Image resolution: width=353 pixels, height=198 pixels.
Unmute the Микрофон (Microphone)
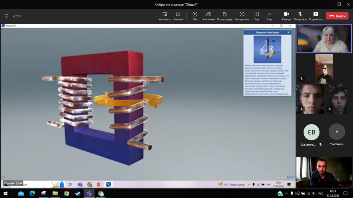coord(300,14)
